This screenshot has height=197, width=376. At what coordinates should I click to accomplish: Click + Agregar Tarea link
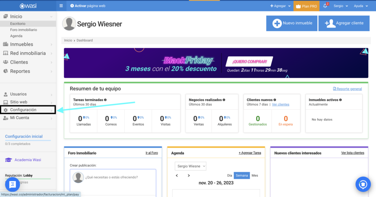click(250, 153)
